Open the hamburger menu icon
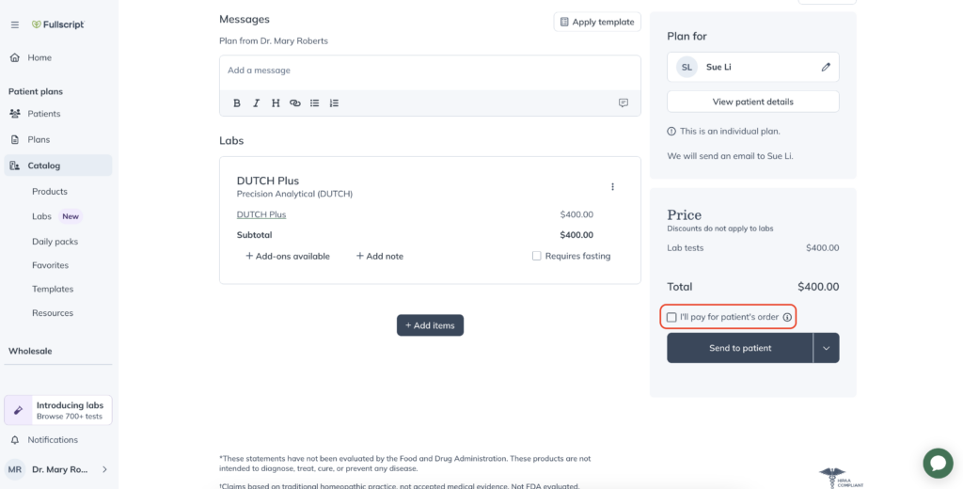Screen dimensions: 963x489 15,25
